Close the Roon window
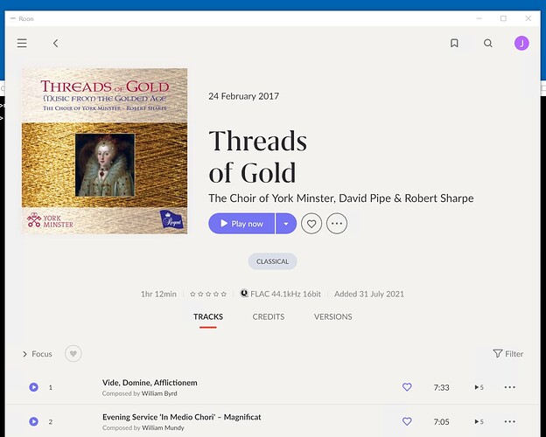This screenshot has width=546, height=437. pyautogui.click(x=528, y=18)
